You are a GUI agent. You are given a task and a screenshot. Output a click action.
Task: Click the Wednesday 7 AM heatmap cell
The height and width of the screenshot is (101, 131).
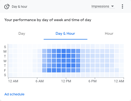coord(44,61)
